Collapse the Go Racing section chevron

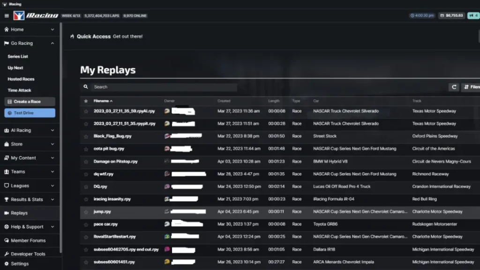52,43
